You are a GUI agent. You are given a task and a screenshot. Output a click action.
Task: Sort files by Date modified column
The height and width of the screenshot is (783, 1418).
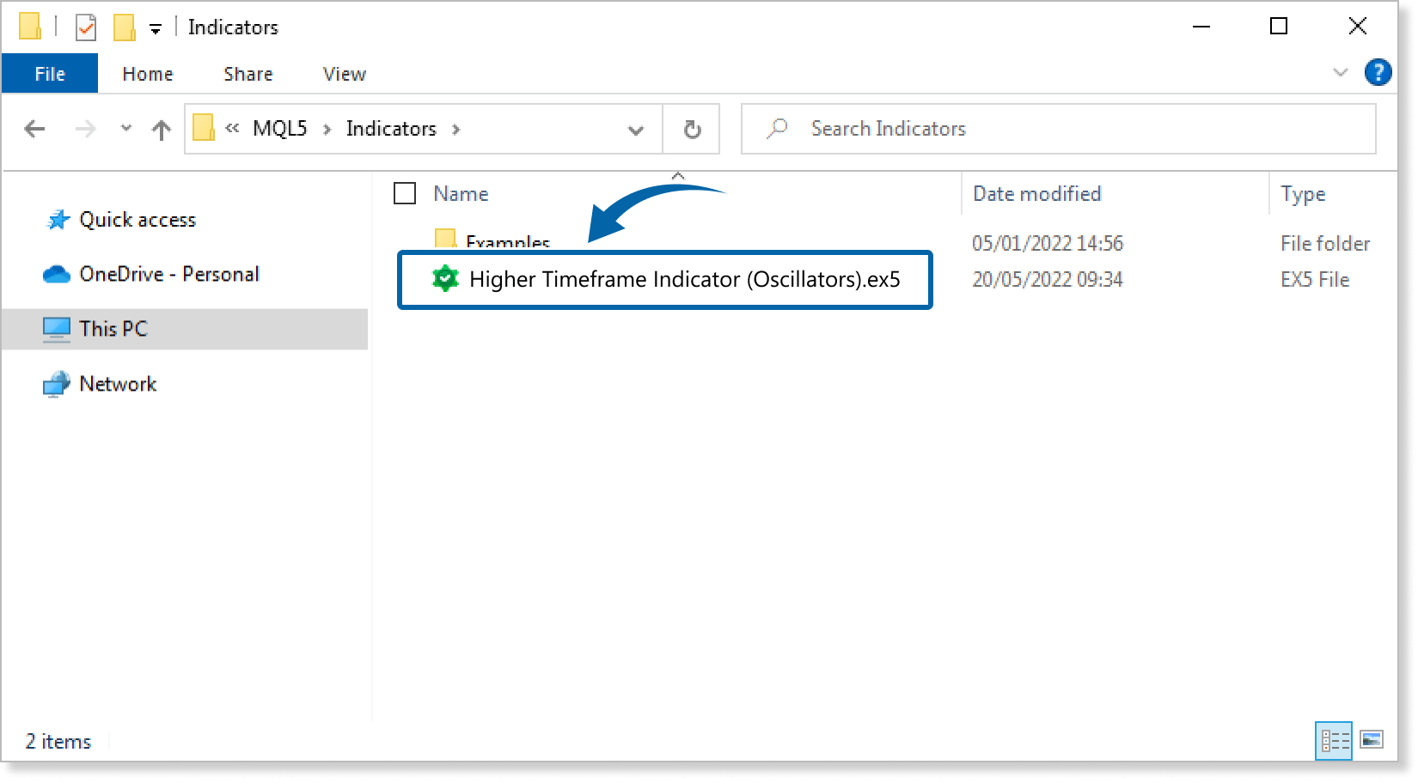click(1036, 194)
